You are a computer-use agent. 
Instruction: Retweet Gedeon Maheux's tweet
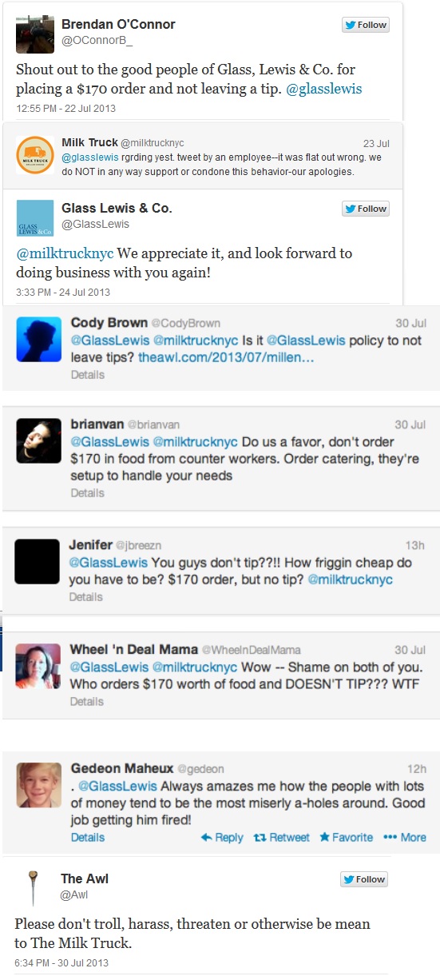click(x=281, y=838)
